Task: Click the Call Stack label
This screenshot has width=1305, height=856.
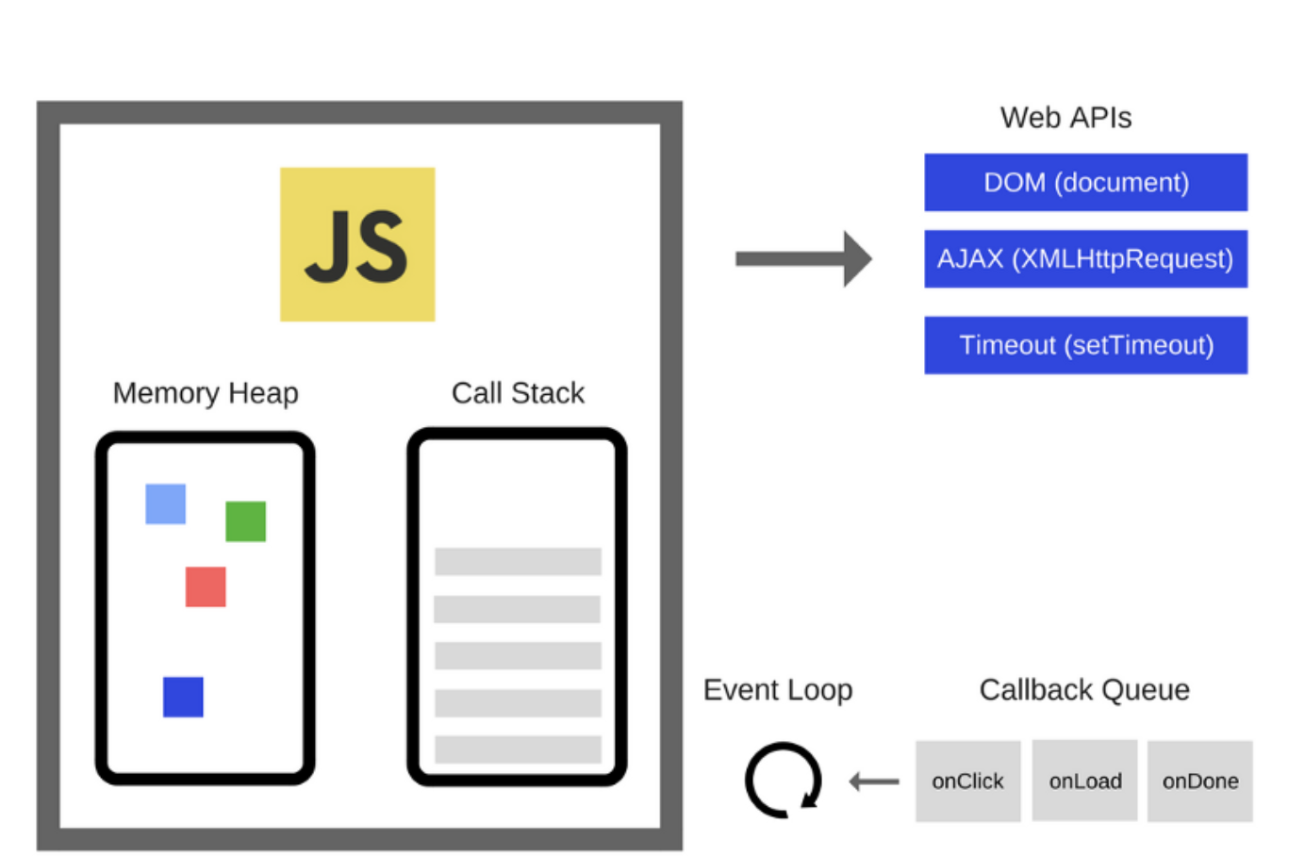Action: pyautogui.click(x=518, y=393)
